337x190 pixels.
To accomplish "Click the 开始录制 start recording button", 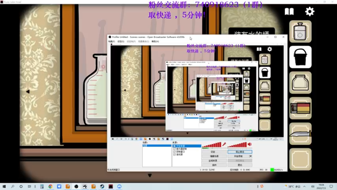I will (x=238, y=156).
